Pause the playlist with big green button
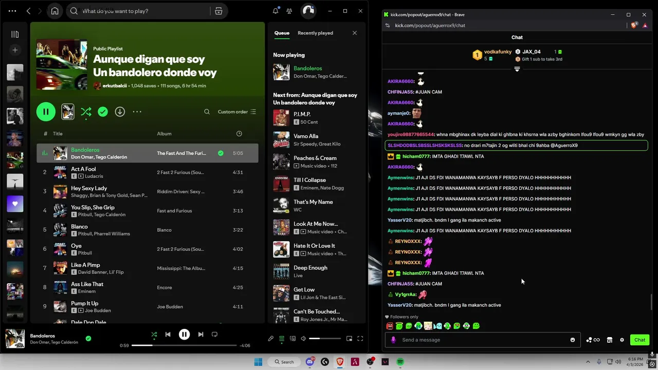This screenshot has width=658, height=370. click(x=46, y=112)
